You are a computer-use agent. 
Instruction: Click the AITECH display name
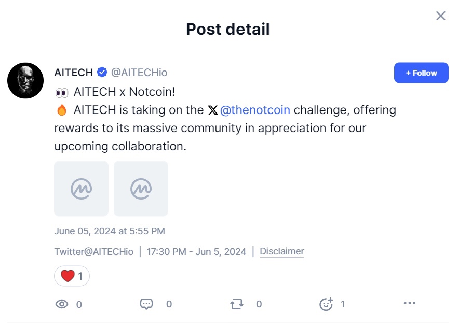pos(74,73)
